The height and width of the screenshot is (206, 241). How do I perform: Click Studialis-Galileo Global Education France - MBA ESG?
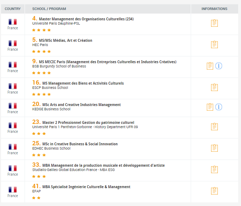[73, 170]
